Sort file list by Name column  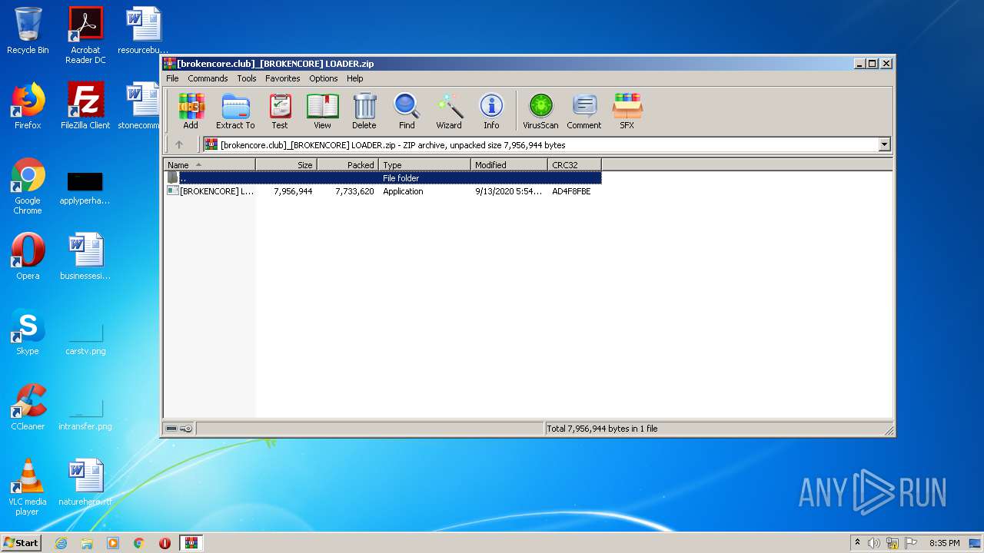click(x=209, y=165)
